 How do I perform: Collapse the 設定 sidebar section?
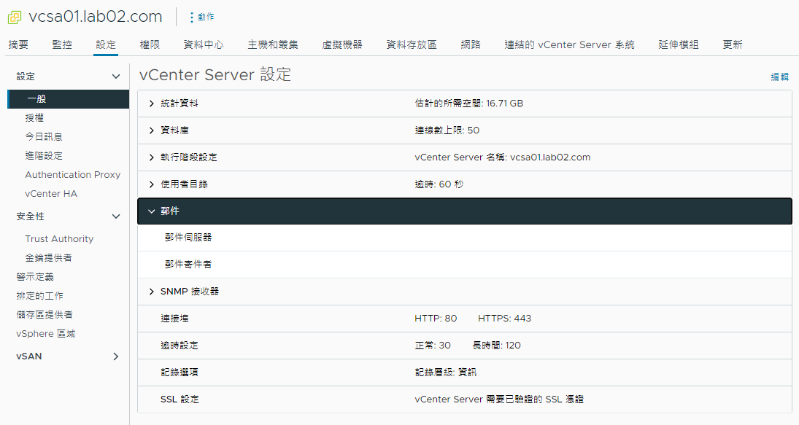[116, 77]
